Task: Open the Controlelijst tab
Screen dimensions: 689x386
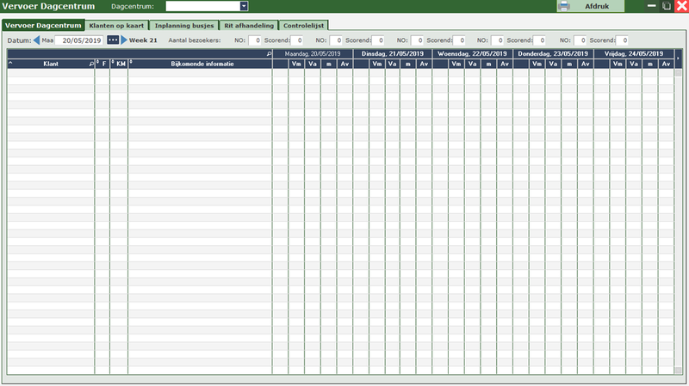Action: click(304, 25)
